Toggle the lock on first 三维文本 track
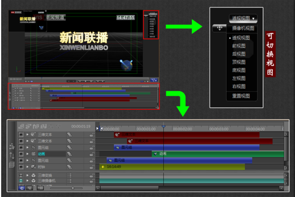295x197 pixels. [92, 135]
